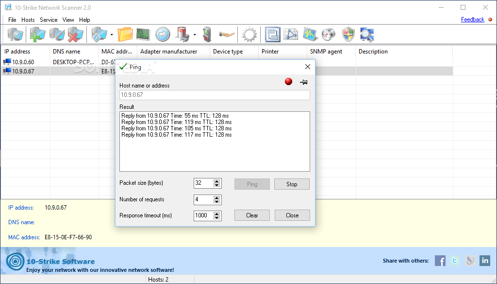497x284 pixels.
Task: Click the add host green plus icon
Action: [x=37, y=35]
